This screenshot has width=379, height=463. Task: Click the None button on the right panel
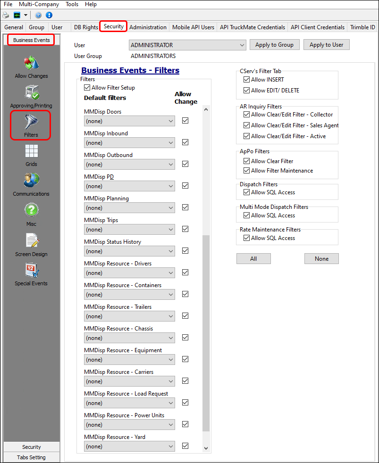[x=321, y=258]
